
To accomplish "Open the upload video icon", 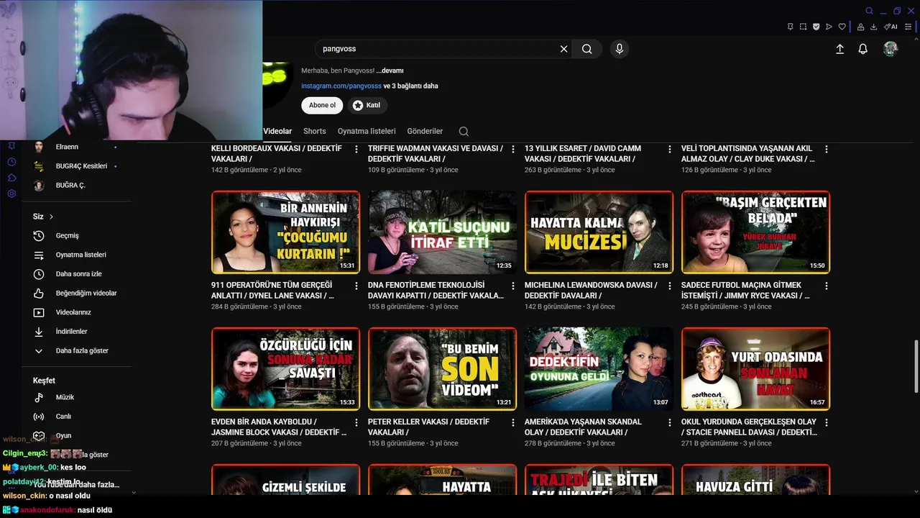I will (x=839, y=49).
